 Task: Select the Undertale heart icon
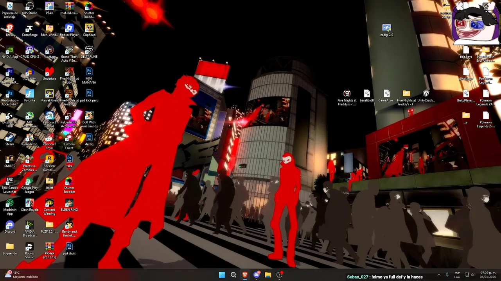(49, 74)
